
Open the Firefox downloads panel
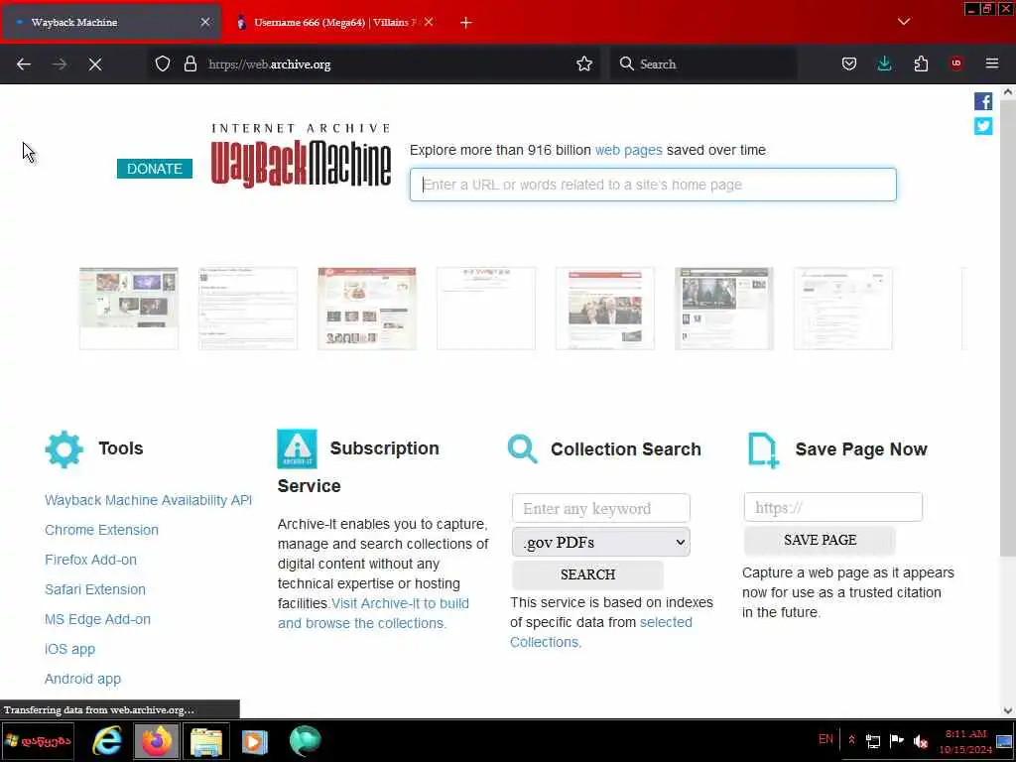point(884,63)
